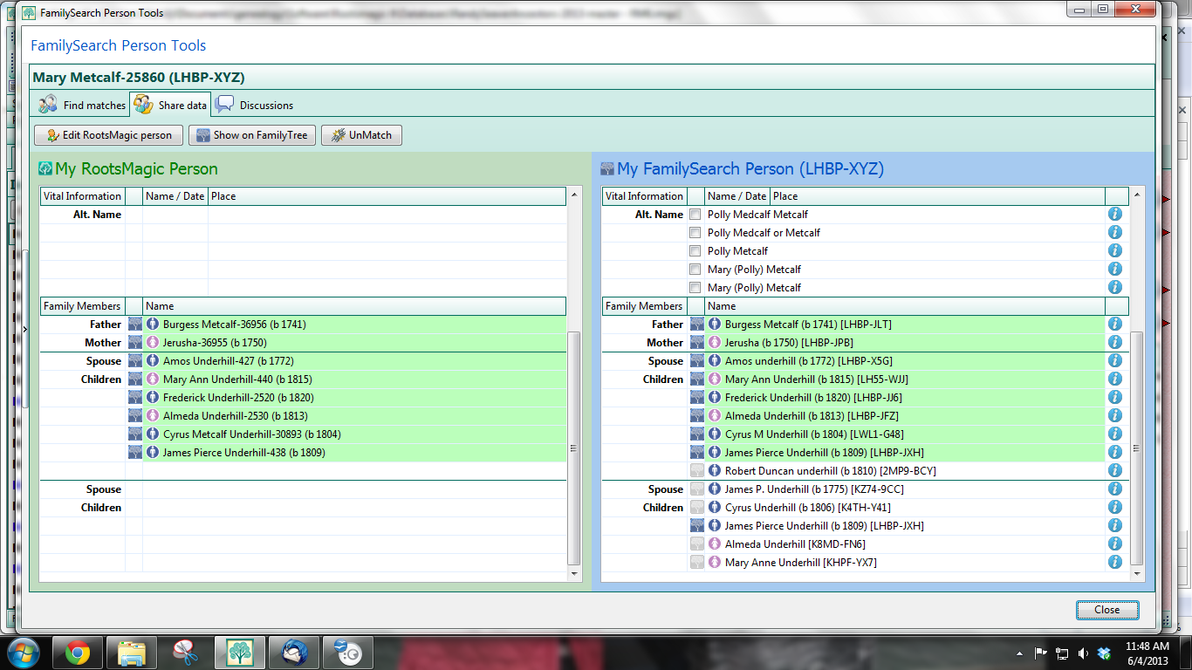
Task: Enable the Polly Medcalf or Metcalf checkbox
Action: point(695,232)
